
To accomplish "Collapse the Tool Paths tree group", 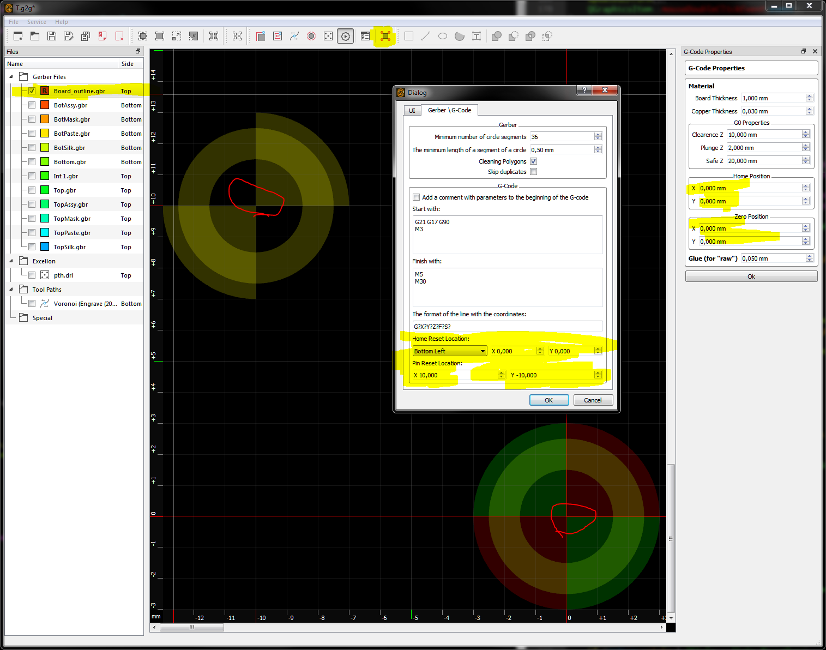I will [x=11, y=290].
